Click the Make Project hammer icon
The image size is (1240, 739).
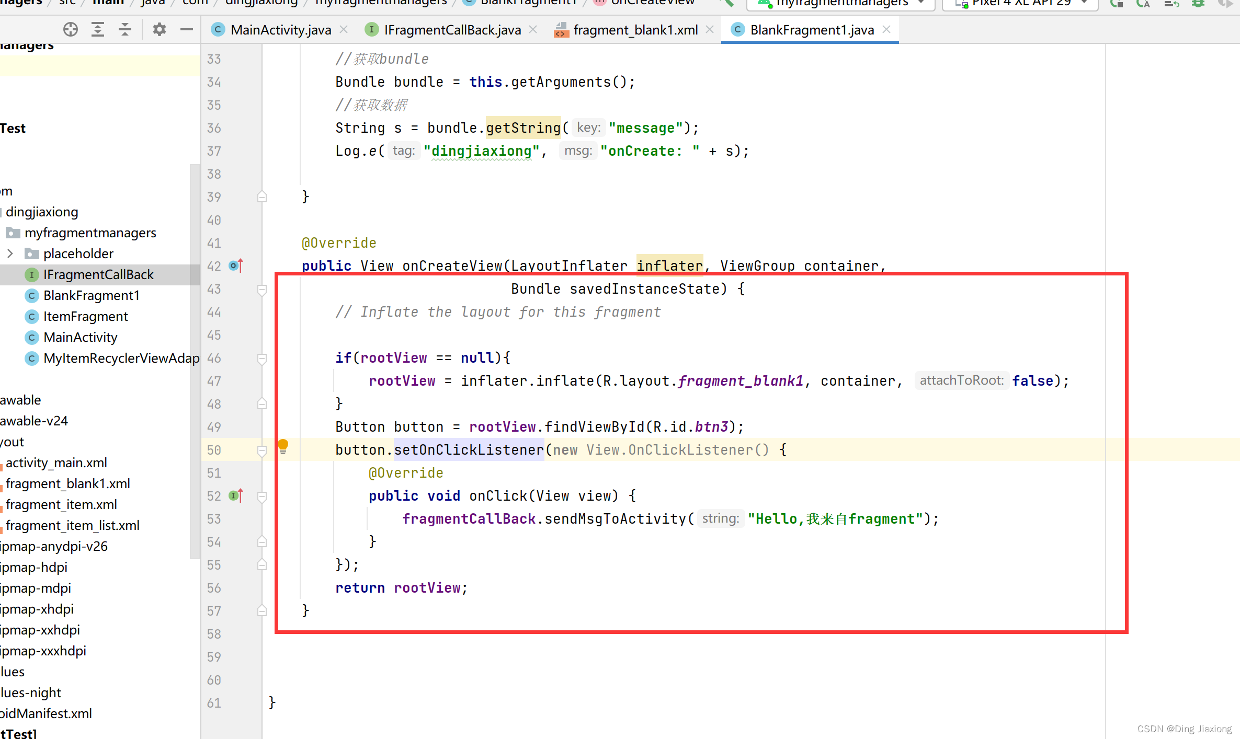coord(727,3)
